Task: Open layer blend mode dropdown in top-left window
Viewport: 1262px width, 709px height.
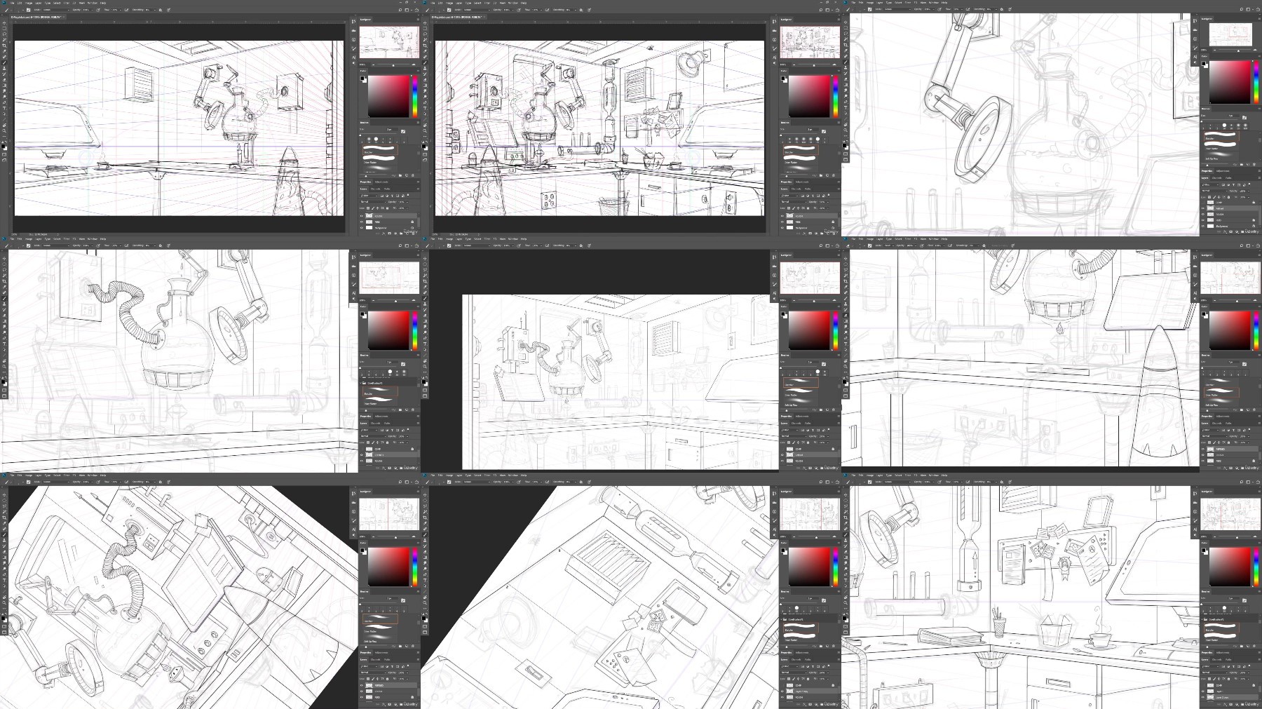Action: [x=372, y=201]
